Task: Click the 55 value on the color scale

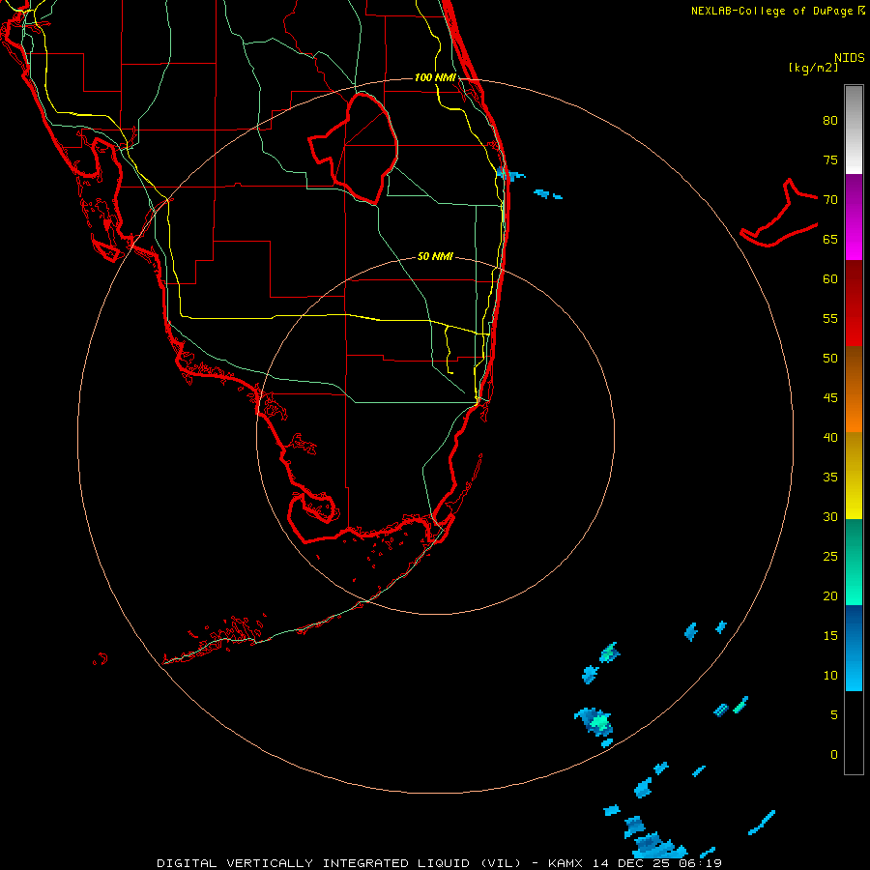Action: tap(830, 318)
